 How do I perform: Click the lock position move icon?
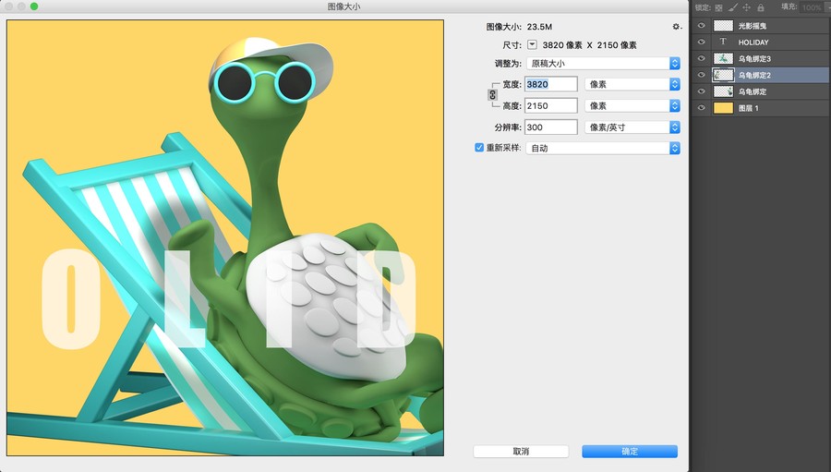click(746, 7)
